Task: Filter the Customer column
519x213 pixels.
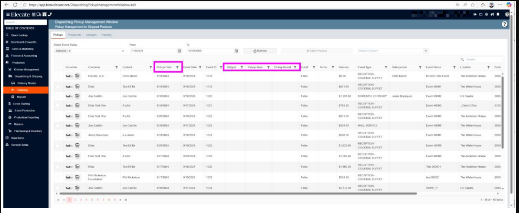Action: 117,67
